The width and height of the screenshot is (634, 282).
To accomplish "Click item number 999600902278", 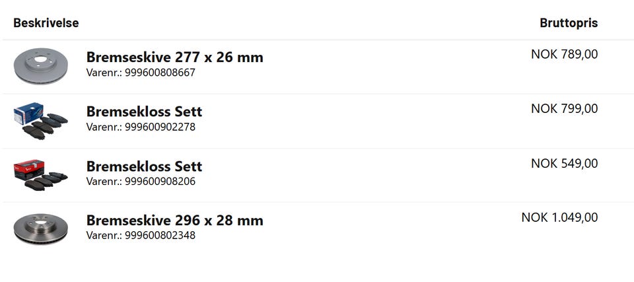I will (x=160, y=127).
